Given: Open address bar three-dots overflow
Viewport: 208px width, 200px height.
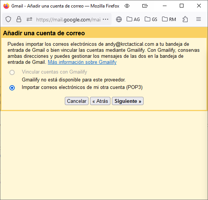Looking at the screenshot, I should (106, 19).
